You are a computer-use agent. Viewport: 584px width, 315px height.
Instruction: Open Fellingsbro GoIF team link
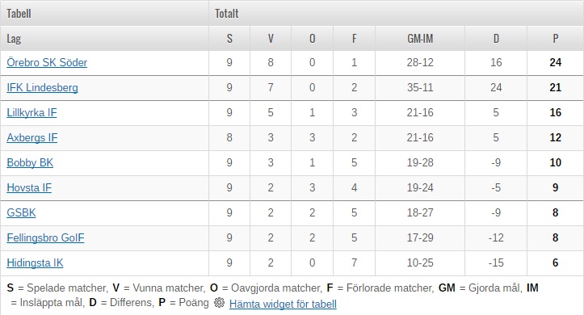[x=45, y=237]
